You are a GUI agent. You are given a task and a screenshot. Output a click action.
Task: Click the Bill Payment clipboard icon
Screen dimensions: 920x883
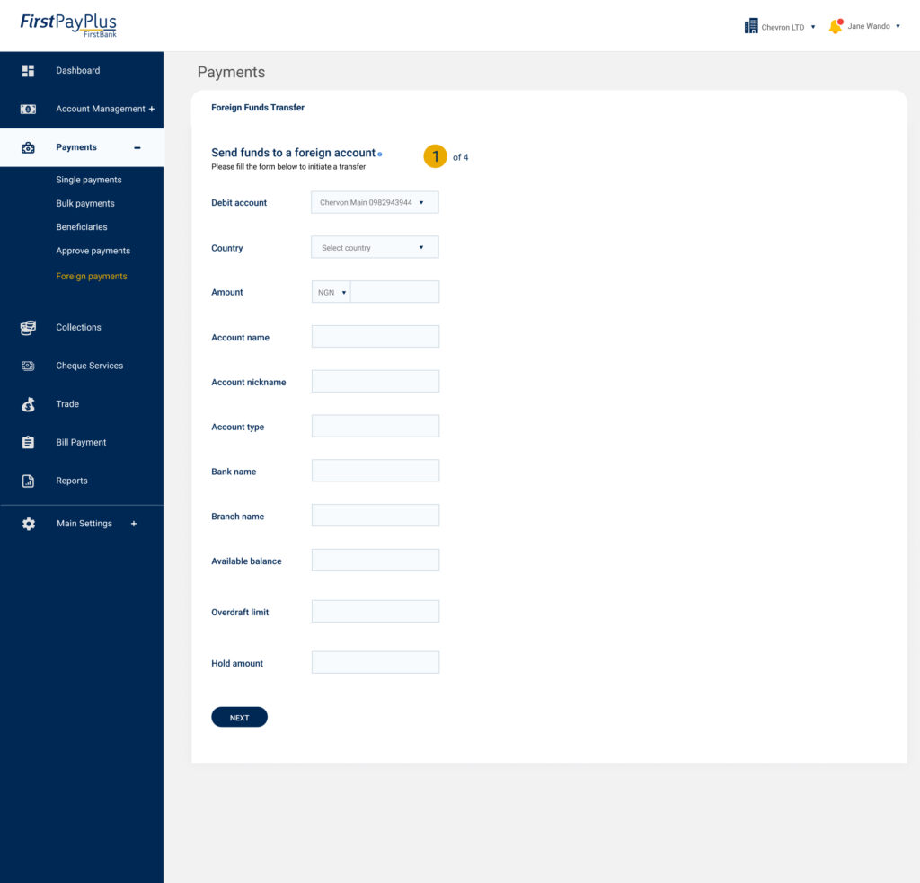[28, 442]
